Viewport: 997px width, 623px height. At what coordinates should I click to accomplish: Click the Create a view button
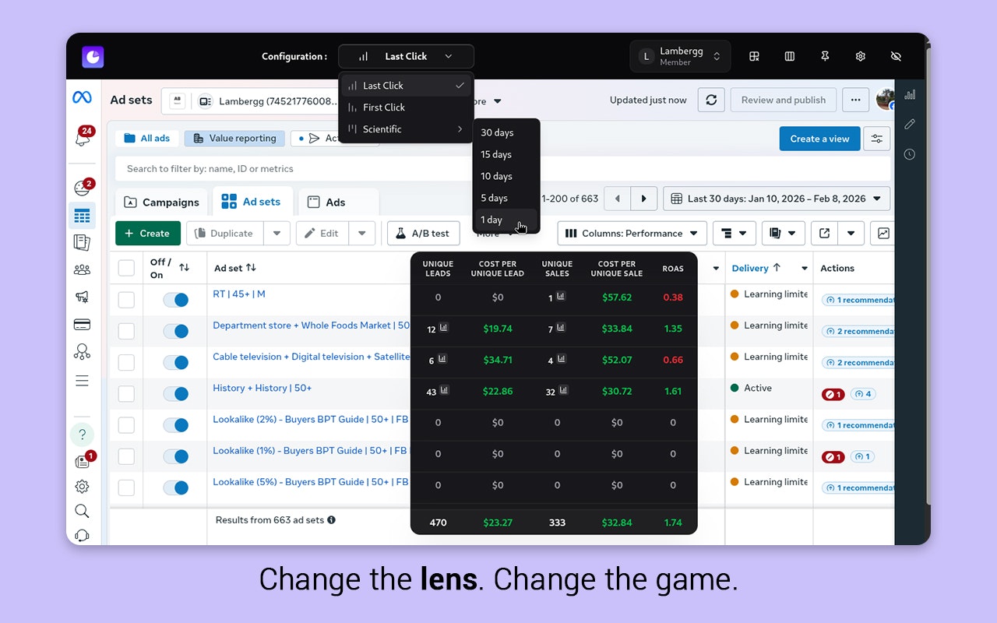click(819, 138)
